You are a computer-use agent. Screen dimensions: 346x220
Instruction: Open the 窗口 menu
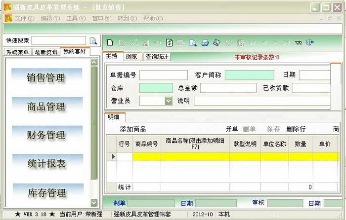(x=101, y=19)
